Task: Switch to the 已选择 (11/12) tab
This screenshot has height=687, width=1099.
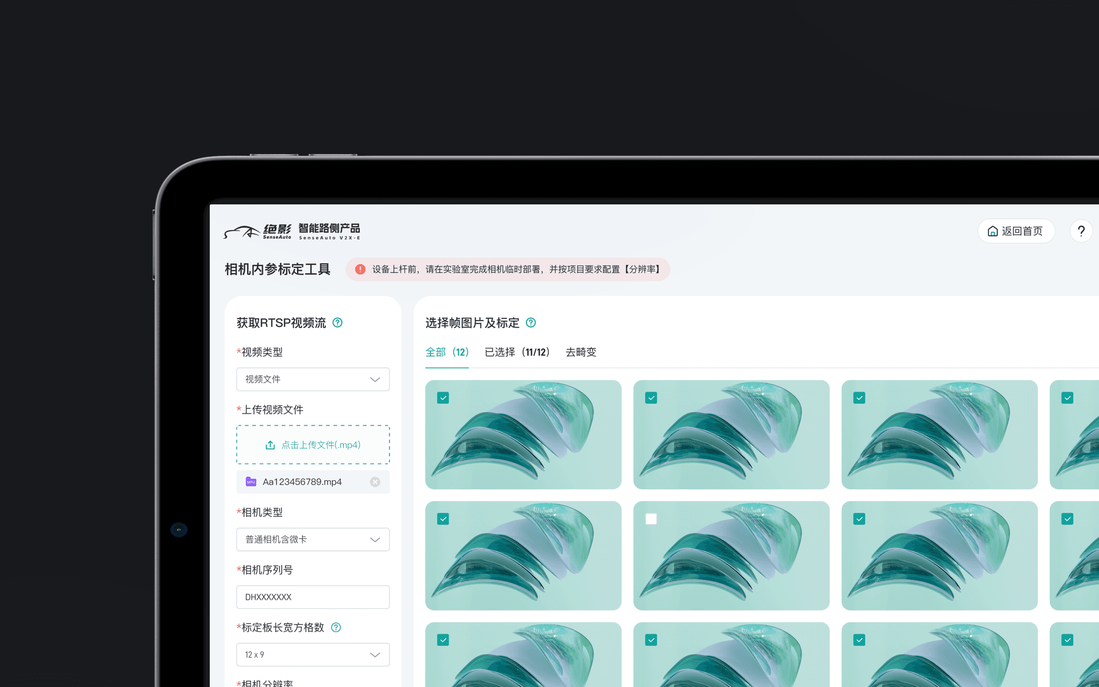Action: tap(517, 353)
